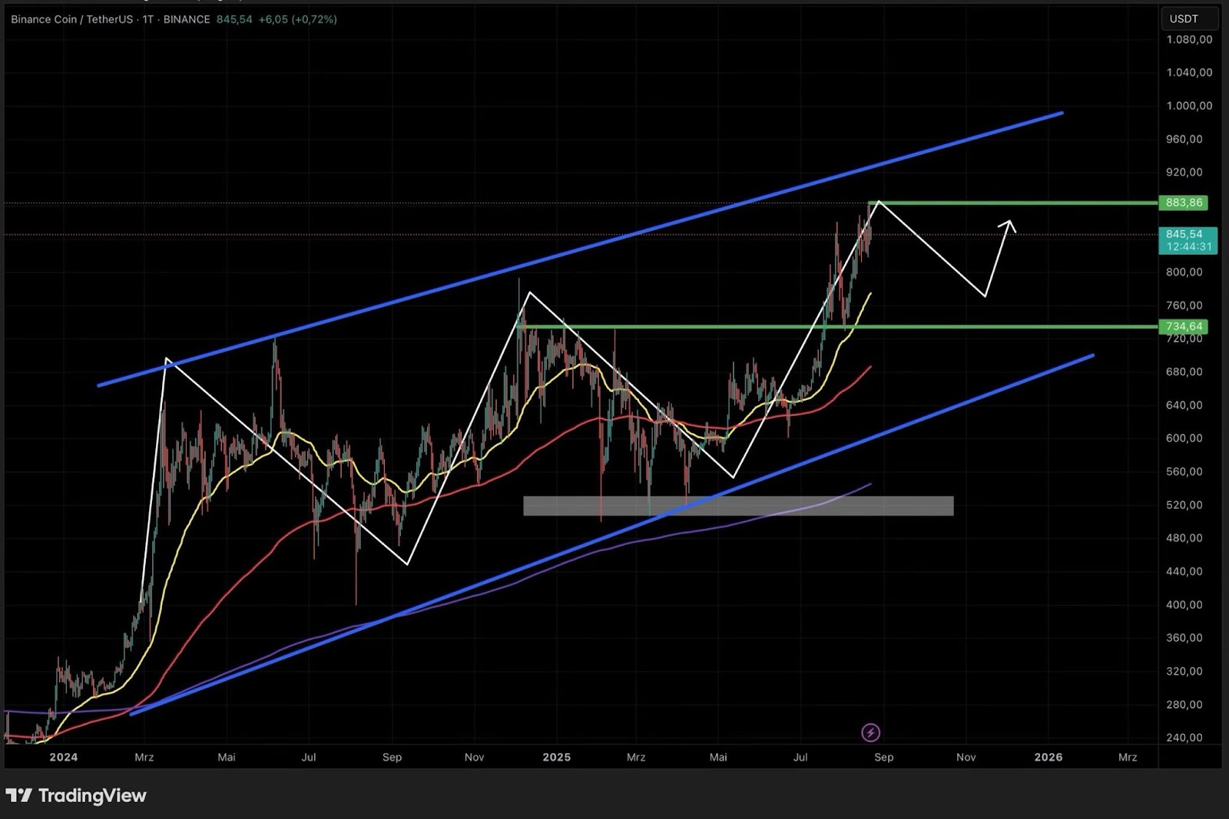The image size is (1229, 819).
Task: Click the 800,00 price axis label
Action: tap(1184, 272)
